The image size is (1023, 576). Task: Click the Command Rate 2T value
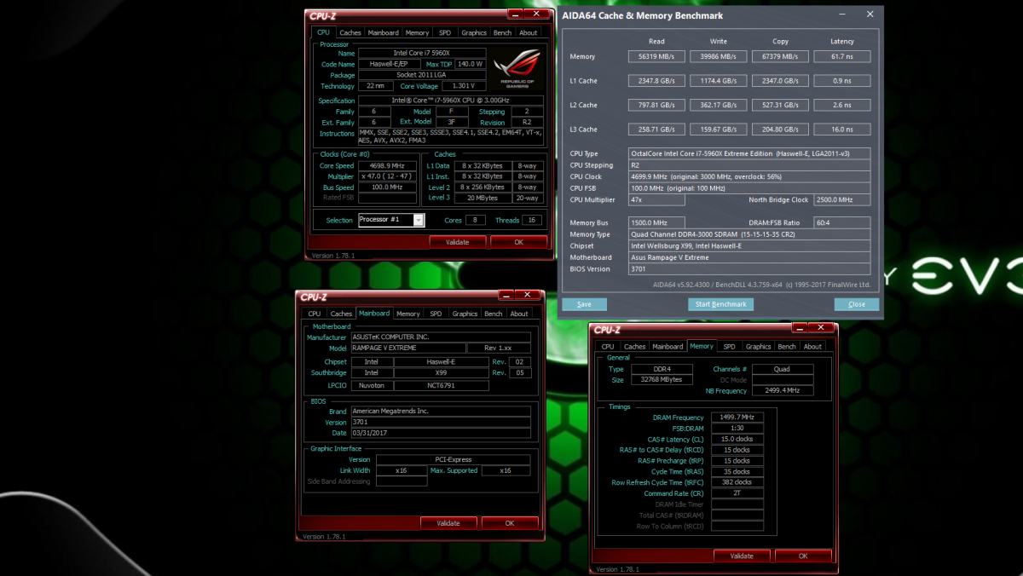tap(737, 492)
